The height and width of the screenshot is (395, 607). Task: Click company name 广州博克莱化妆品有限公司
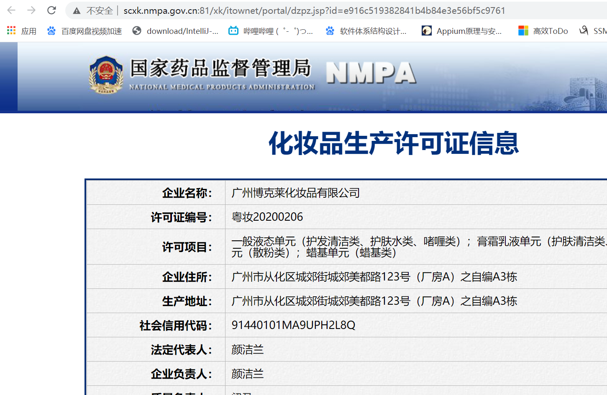coord(296,193)
